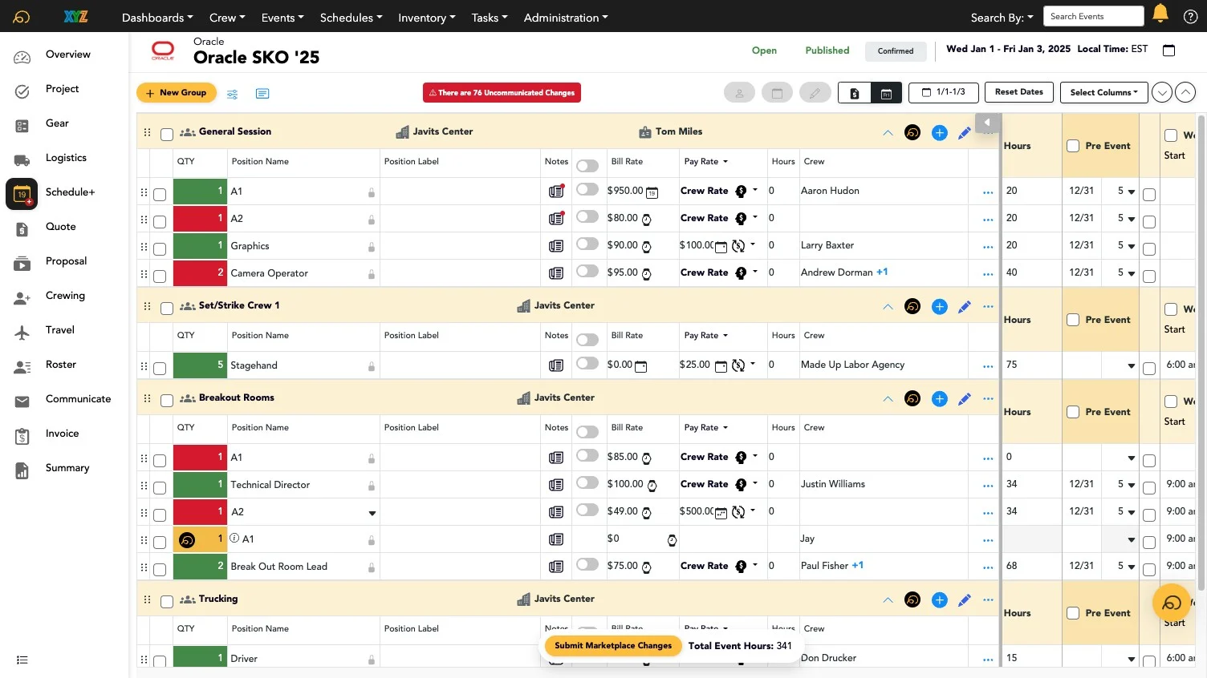Click the Reset Dates button
Image resolution: width=1207 pixels, height=678 pixels.
click(x=1018, y=92)
